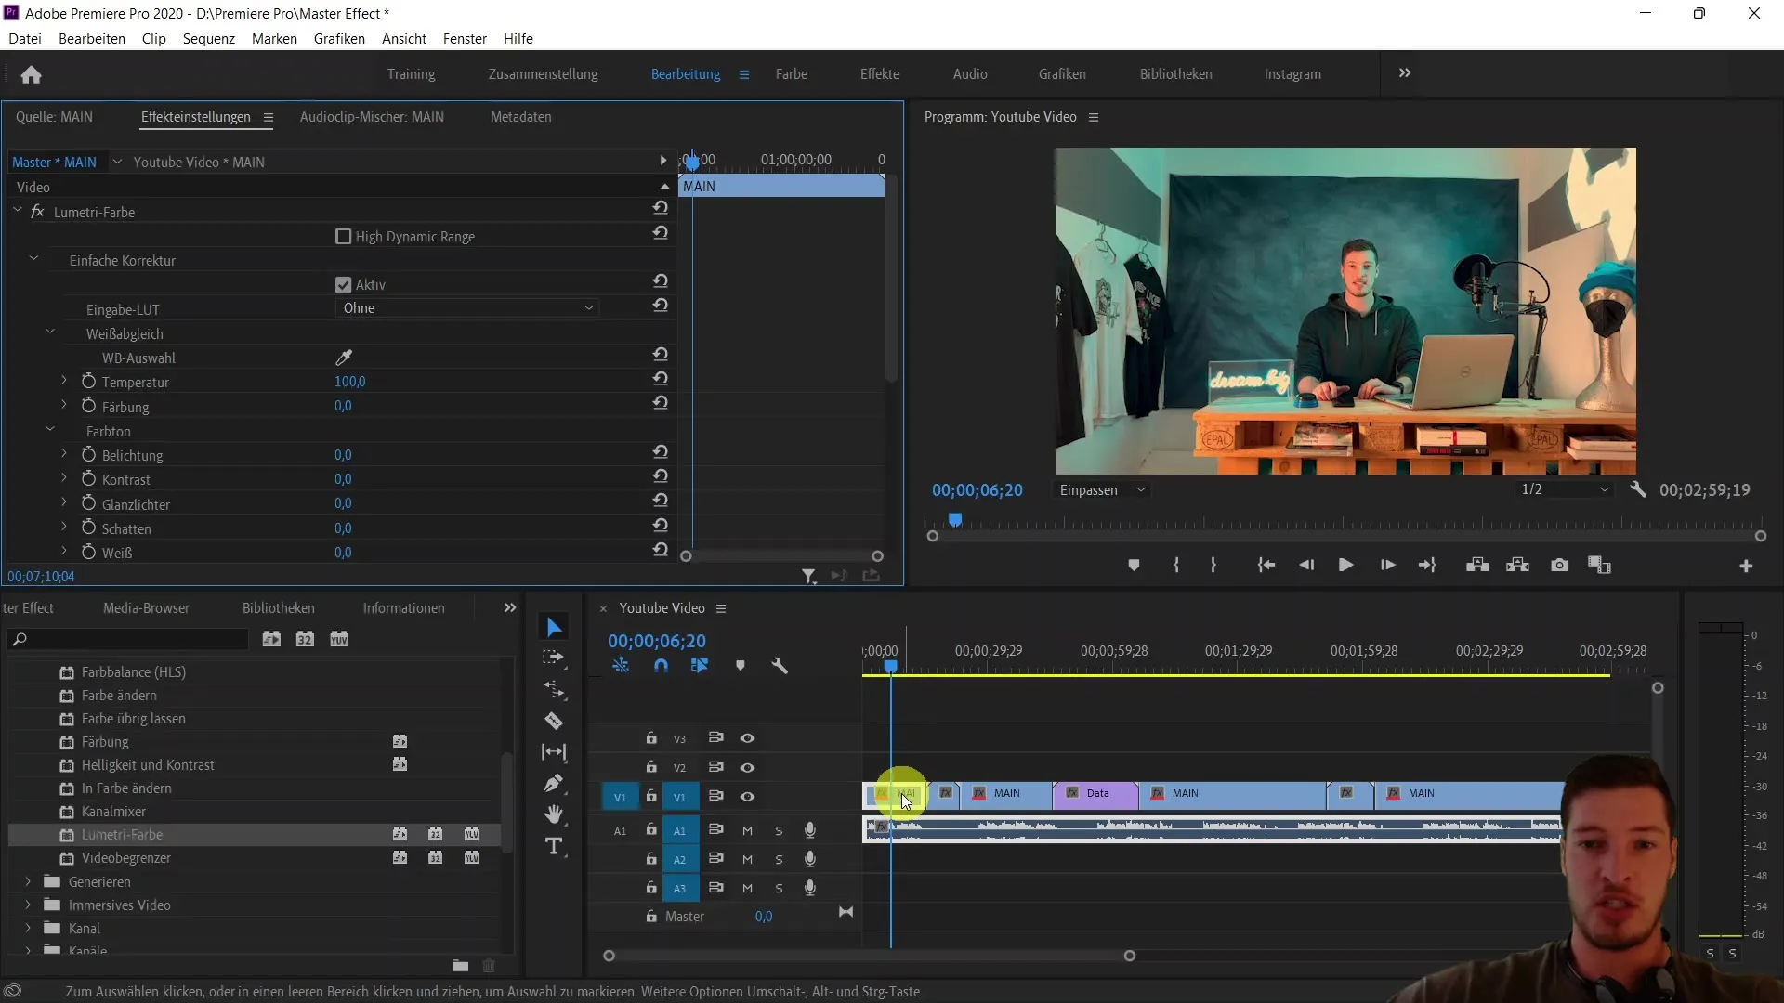Select the Pen tool

(x=554, y=783)
